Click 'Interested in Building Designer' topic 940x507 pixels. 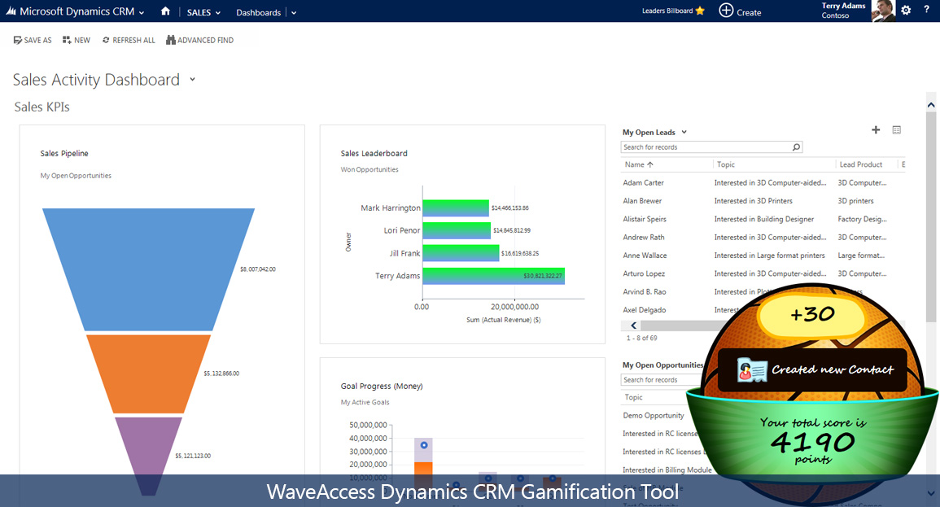coord(763,220)
